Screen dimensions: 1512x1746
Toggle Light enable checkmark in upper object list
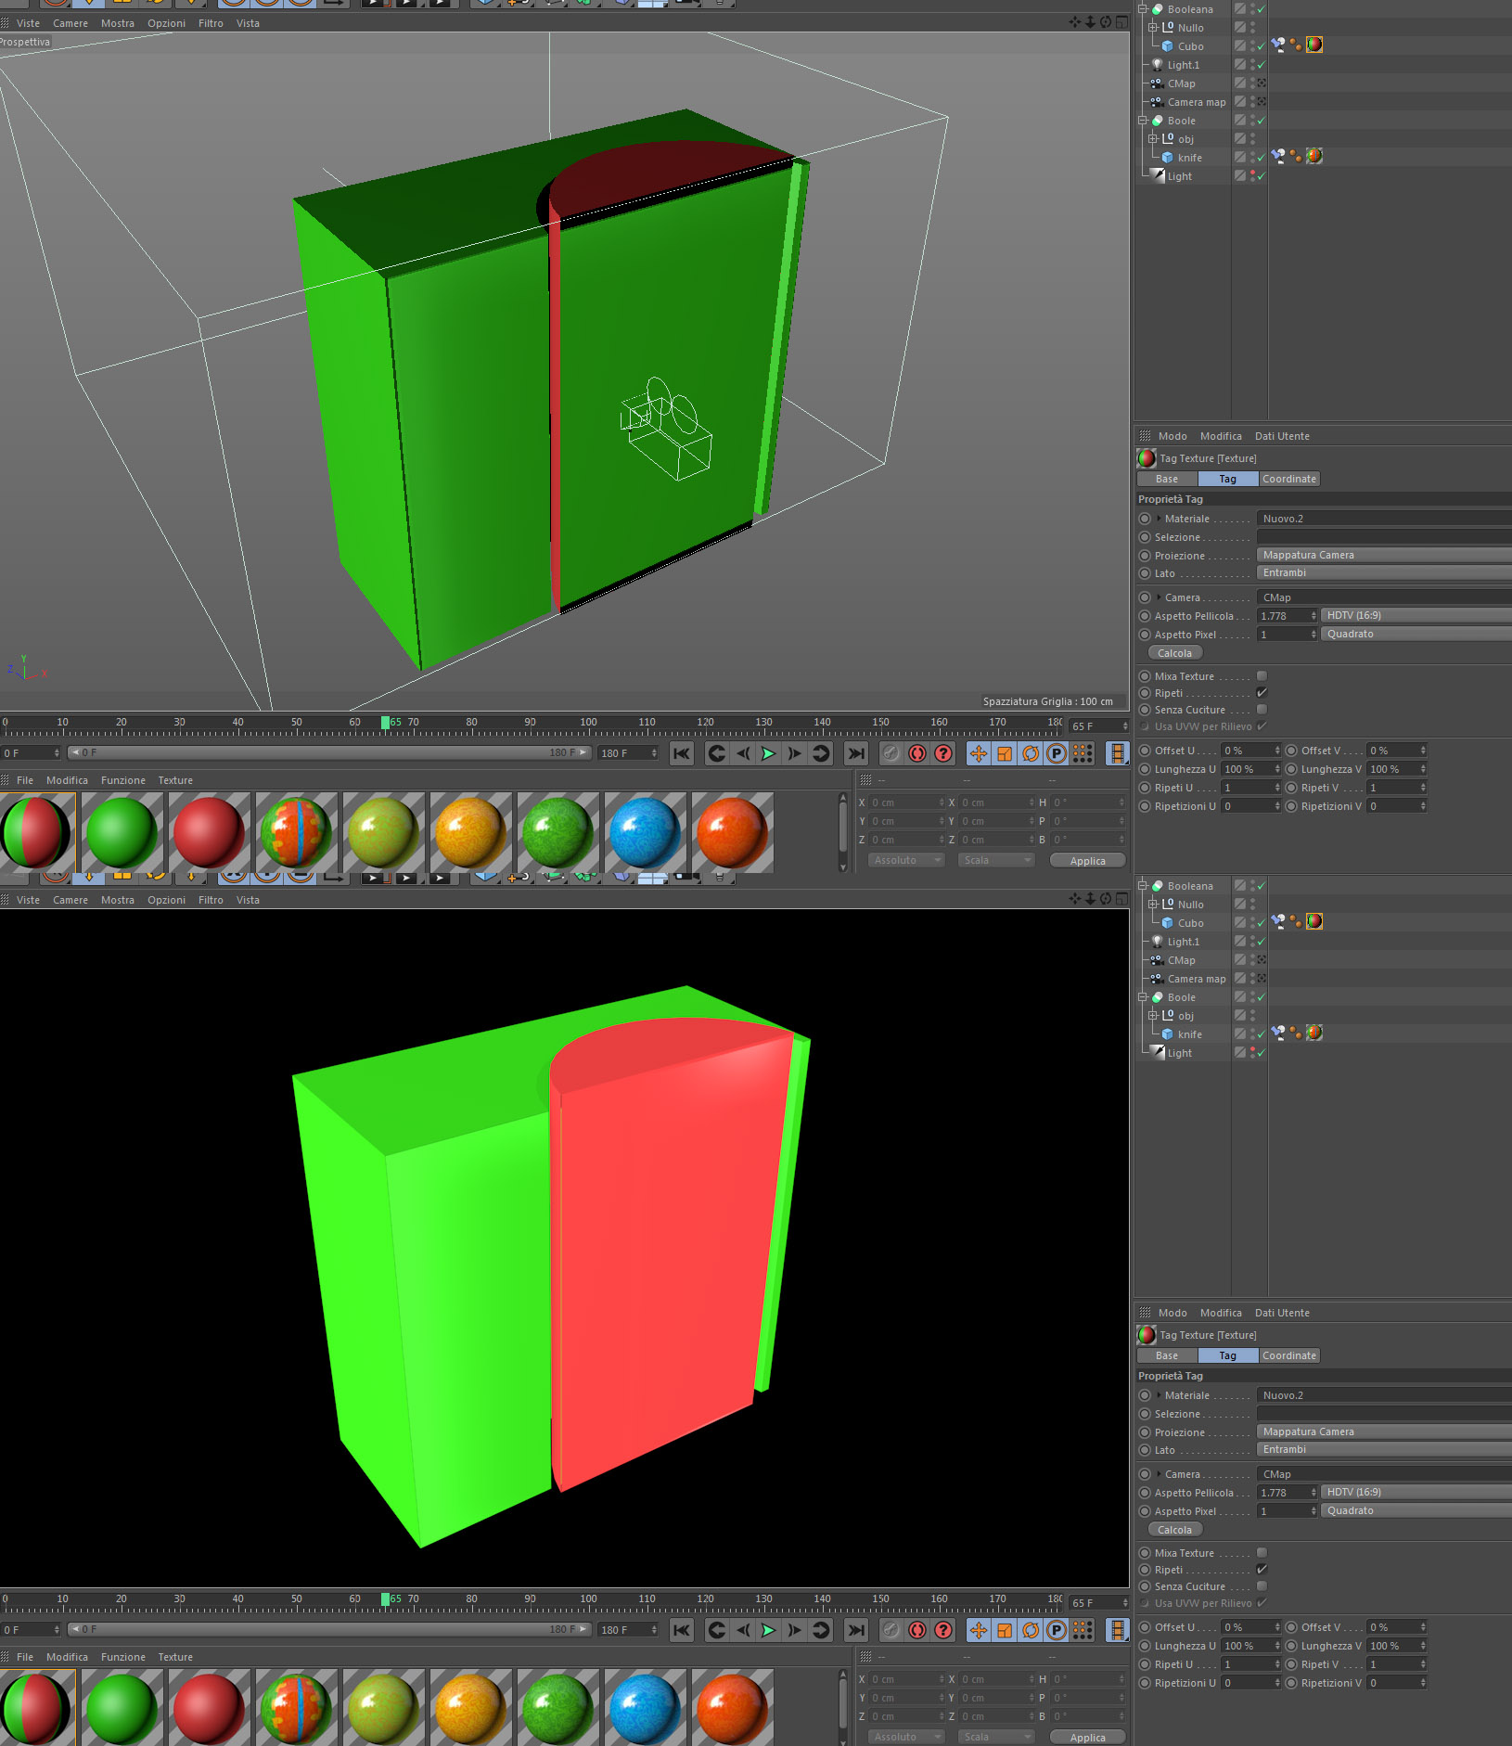click(1262, 176)
